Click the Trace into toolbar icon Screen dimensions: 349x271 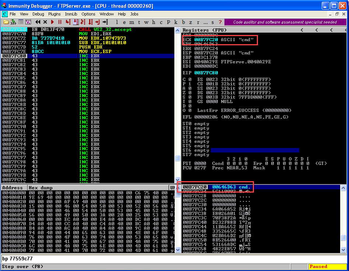point(83,22)
